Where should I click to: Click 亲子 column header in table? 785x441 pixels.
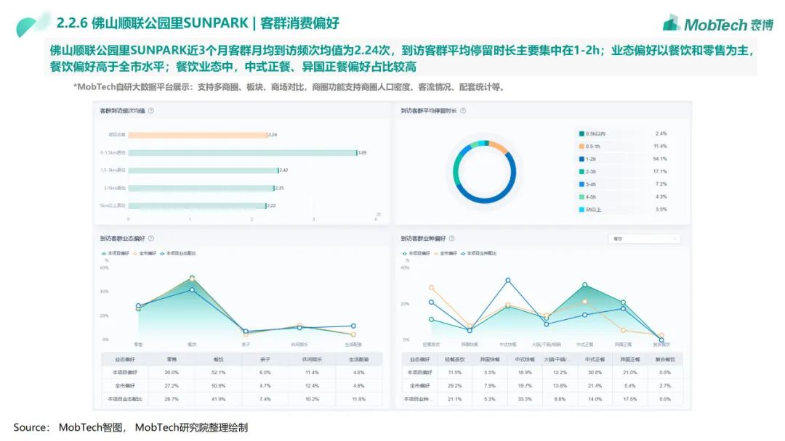265,360
